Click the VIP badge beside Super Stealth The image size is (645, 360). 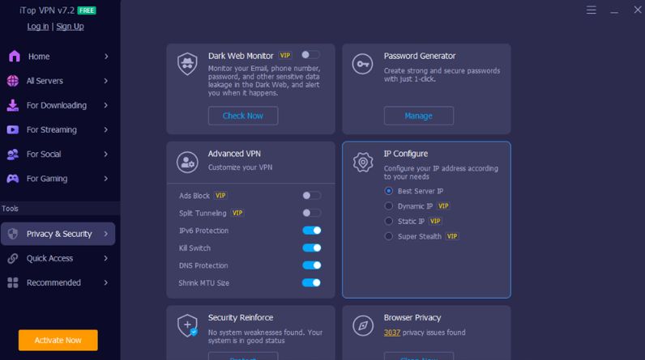(x=452, y=236)
